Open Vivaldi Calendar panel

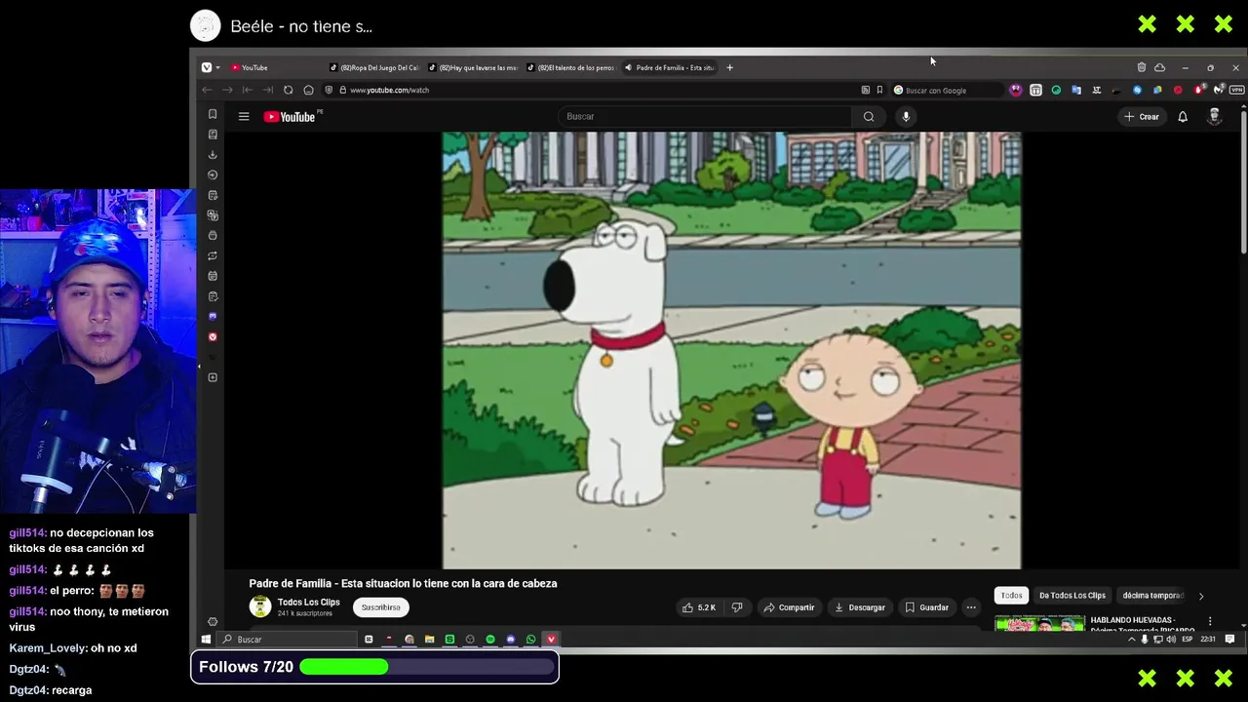tap(213, 276)
